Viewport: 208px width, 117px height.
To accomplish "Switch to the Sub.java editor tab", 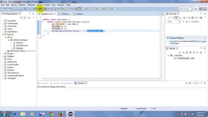I will [x=79, y=14].
